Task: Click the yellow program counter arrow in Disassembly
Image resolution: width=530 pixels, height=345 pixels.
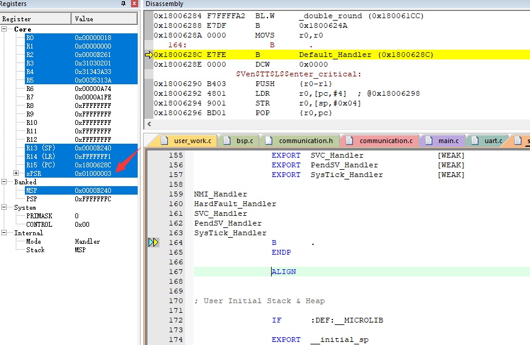Action: [149, 55]
